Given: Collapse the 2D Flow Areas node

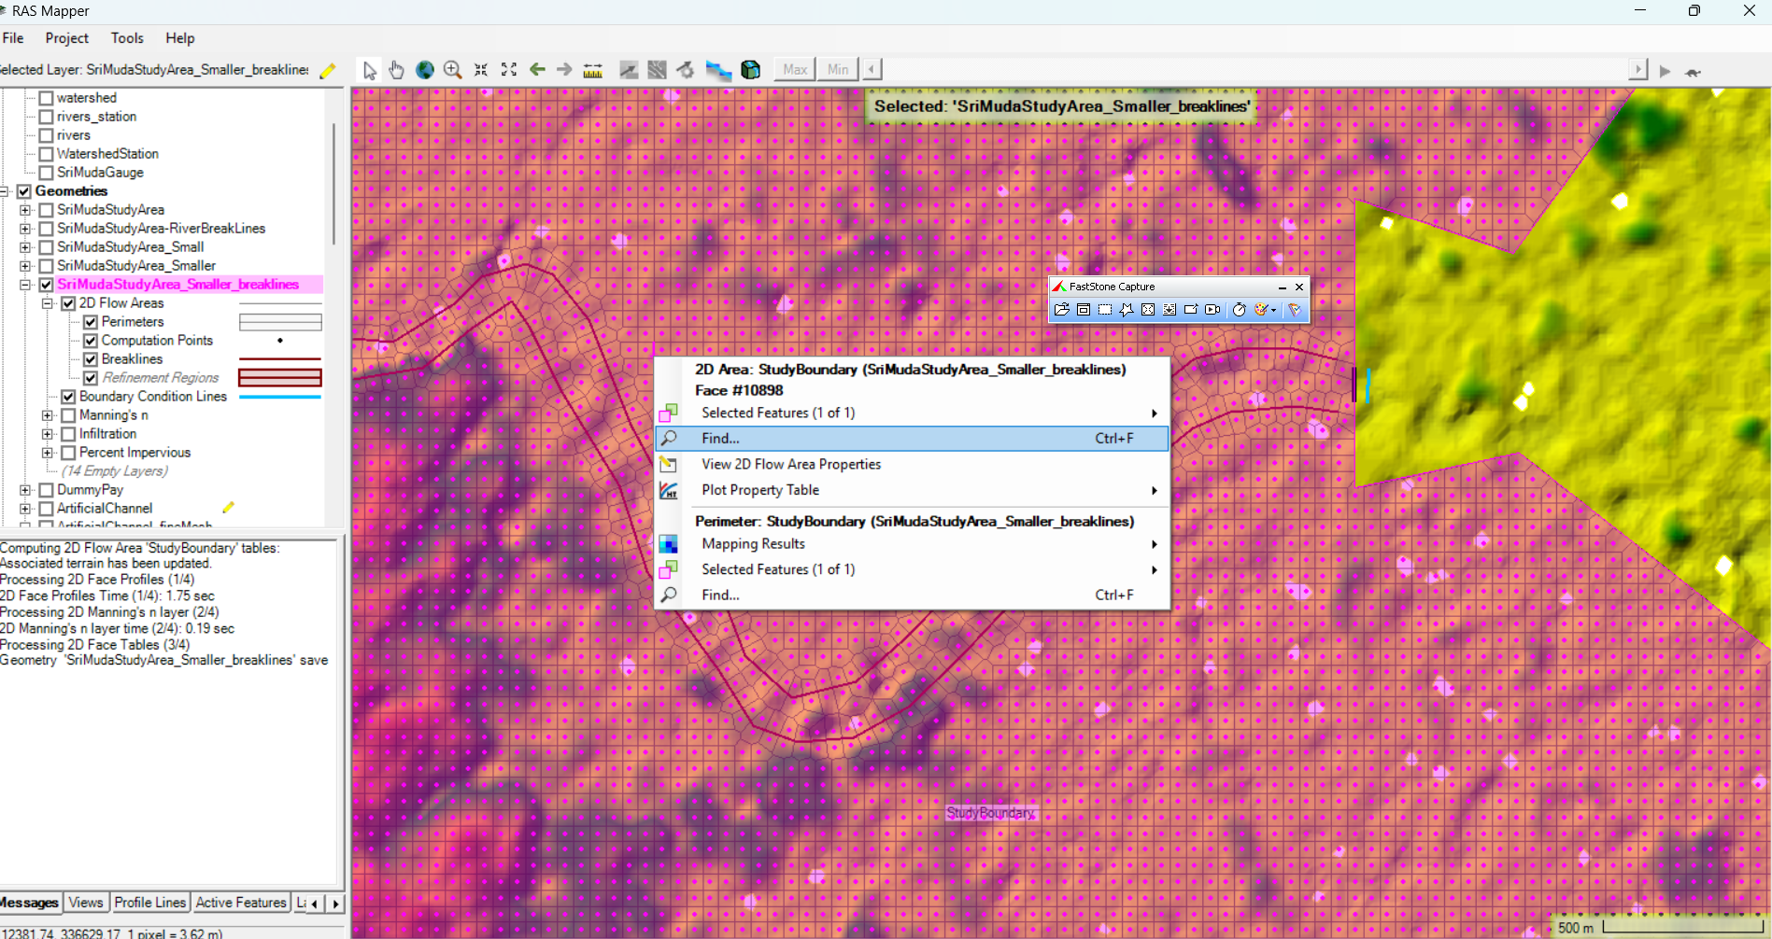Looking at the screenshot, I should (x=48, y=303).
